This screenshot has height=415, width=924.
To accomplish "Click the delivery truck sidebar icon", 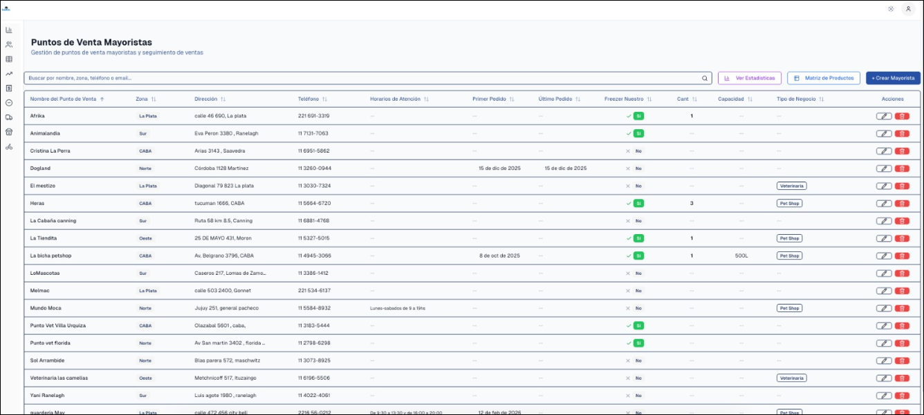I will 9,117.
